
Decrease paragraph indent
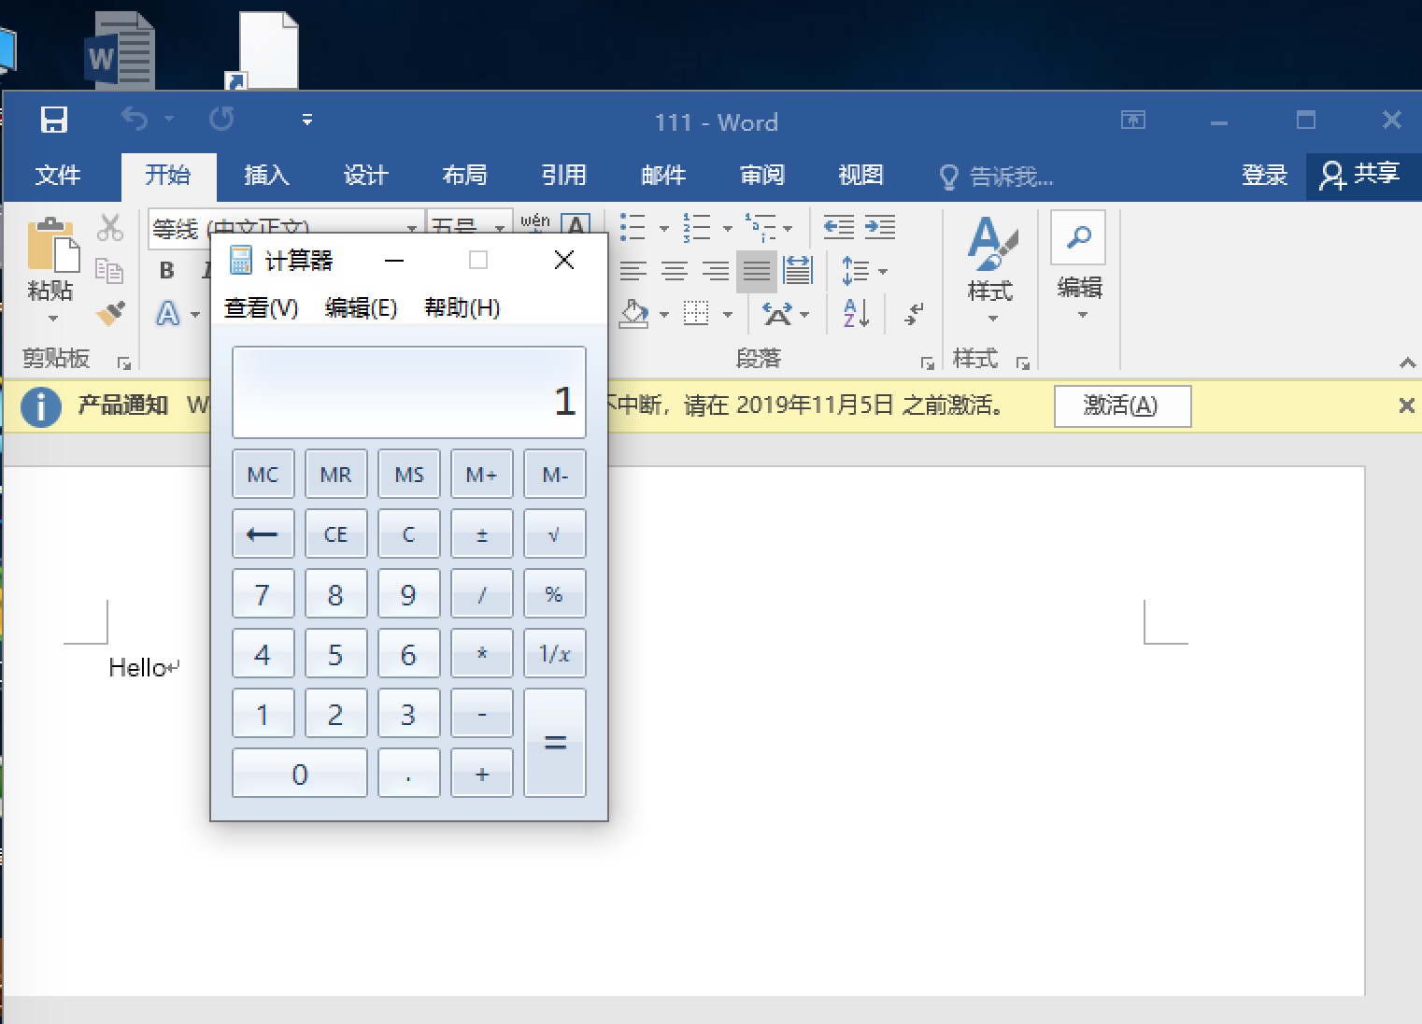click(x=839, y=226)
